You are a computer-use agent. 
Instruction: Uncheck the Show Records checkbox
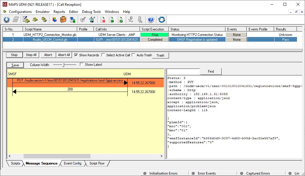tap(76, 55)
